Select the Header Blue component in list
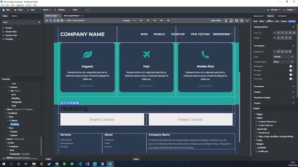Screen dimensions: 298x167 click(x=11, y=32)
